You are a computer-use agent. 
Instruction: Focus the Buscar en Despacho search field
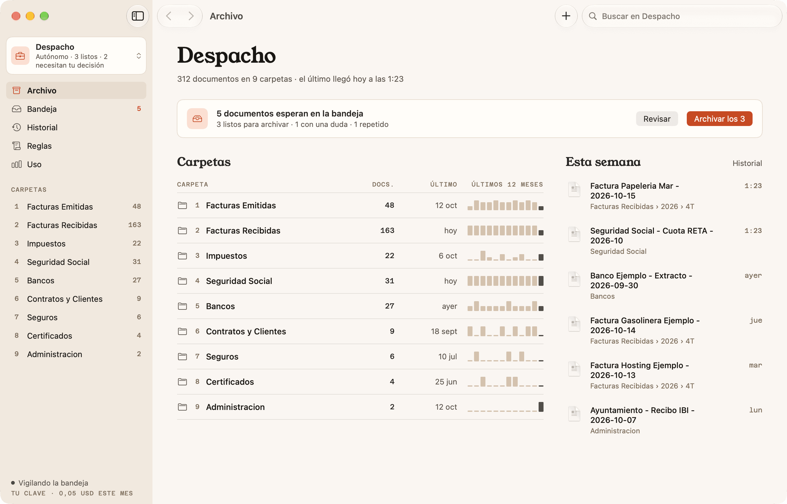682,16
